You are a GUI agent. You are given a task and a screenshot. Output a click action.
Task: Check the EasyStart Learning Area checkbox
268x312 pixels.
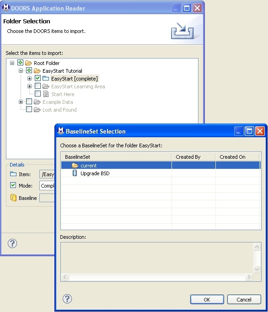tap(38, 86)
